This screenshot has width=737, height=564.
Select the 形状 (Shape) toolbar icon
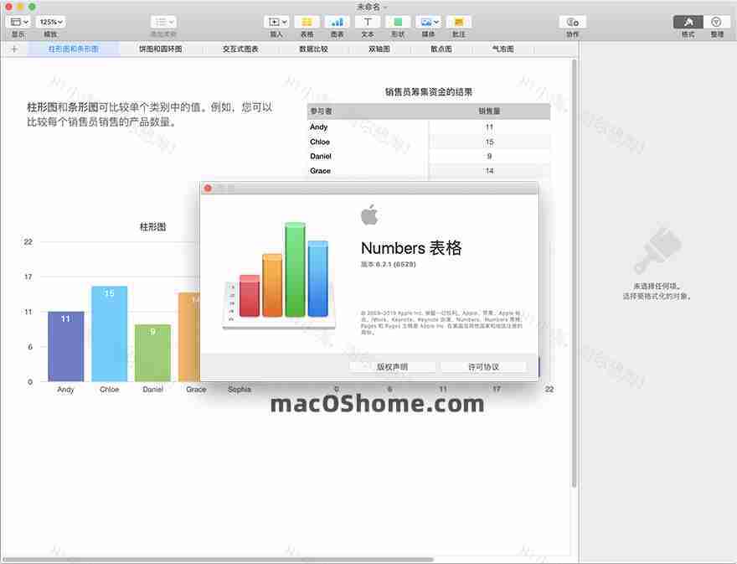tap(397, 22)
